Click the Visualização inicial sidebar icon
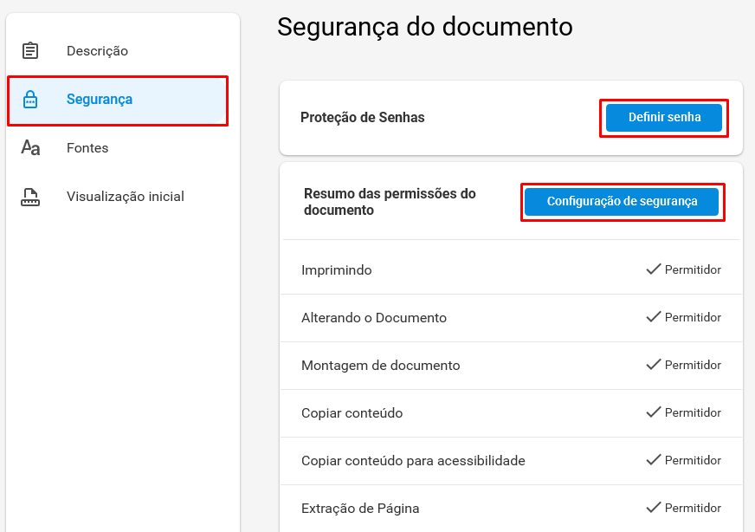This screenshot has width=755, height=532. (30, 197)
